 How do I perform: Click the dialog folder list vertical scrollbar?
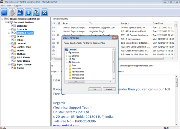[x=114, y=64]
